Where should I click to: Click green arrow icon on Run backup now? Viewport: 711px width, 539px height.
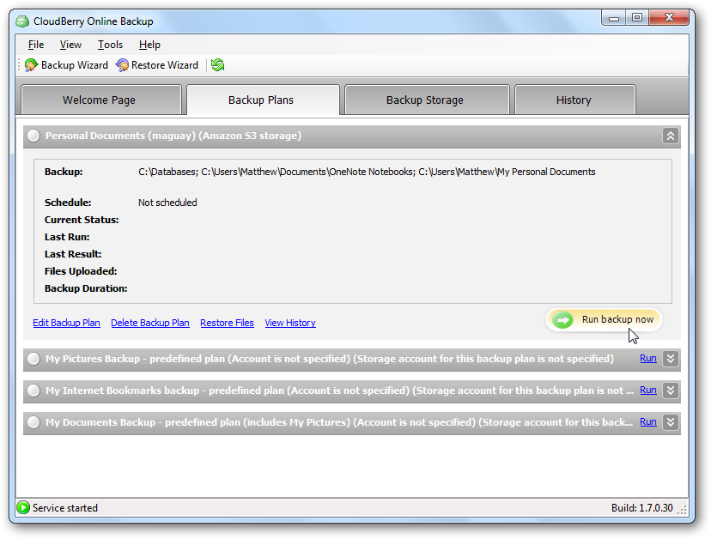pyautogui.click(x=562, y=320)
